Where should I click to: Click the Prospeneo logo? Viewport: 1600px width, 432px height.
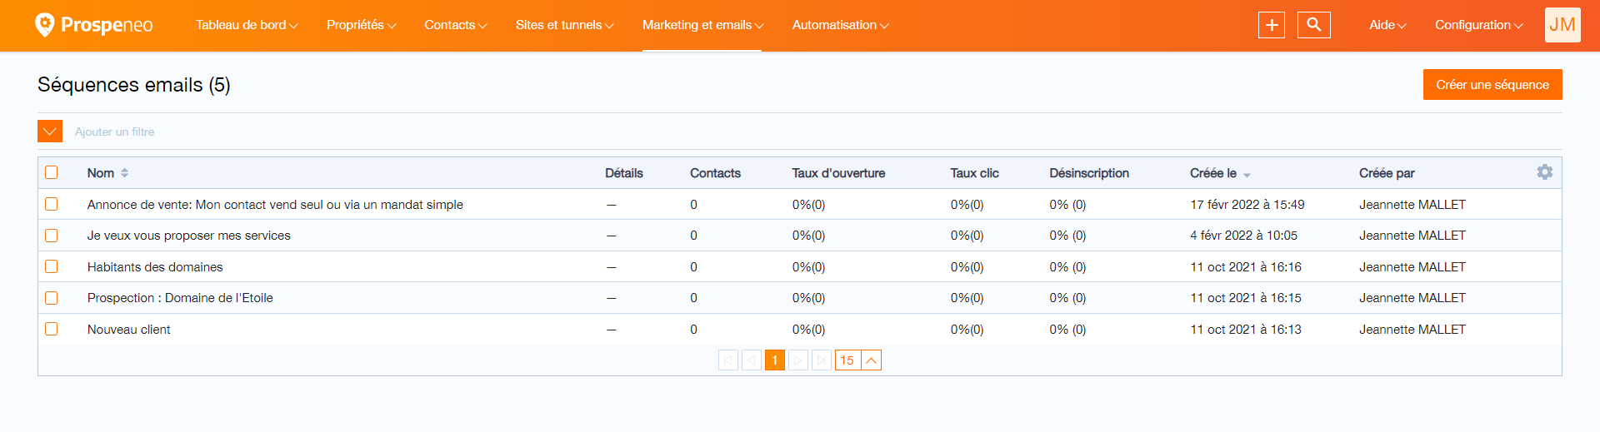tap(93, 25)
